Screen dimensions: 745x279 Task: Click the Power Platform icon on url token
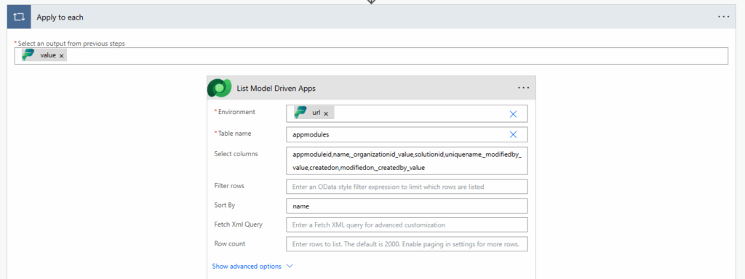(x=300, y=113)
